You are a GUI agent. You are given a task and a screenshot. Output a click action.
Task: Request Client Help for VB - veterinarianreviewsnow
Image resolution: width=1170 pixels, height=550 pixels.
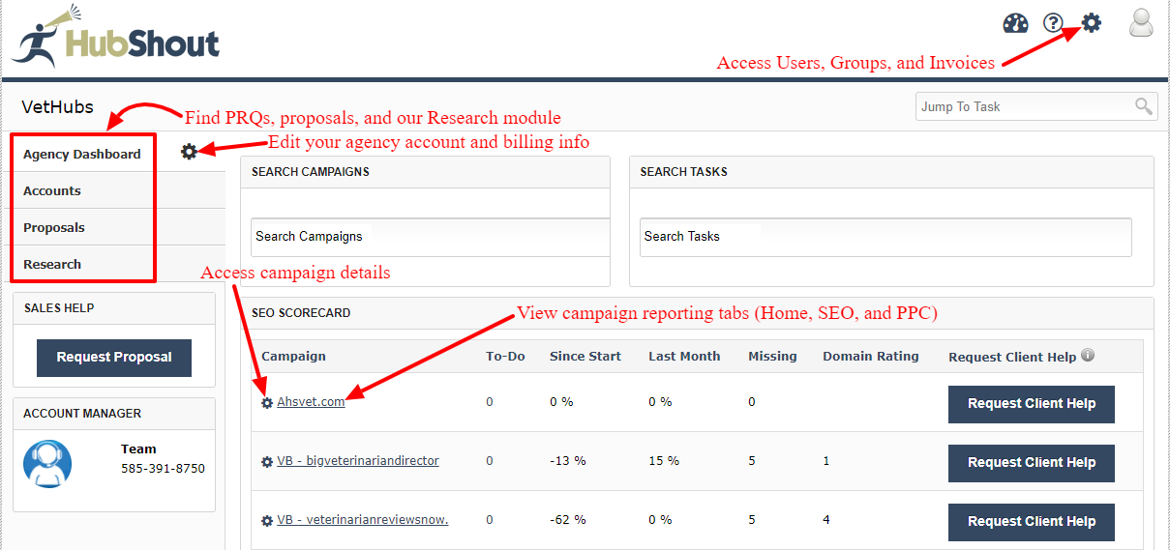1032,522
